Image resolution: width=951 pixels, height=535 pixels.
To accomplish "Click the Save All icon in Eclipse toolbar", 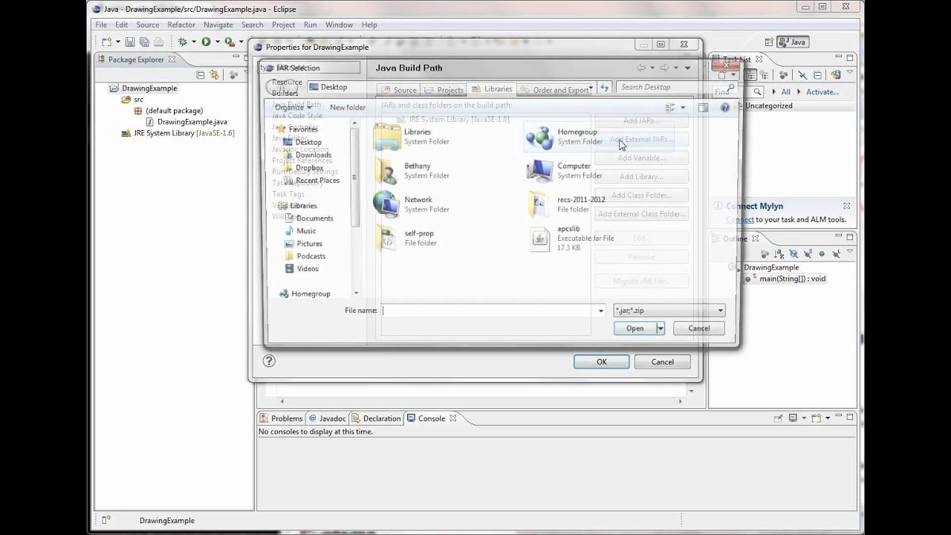I will (x=144, y=42).
